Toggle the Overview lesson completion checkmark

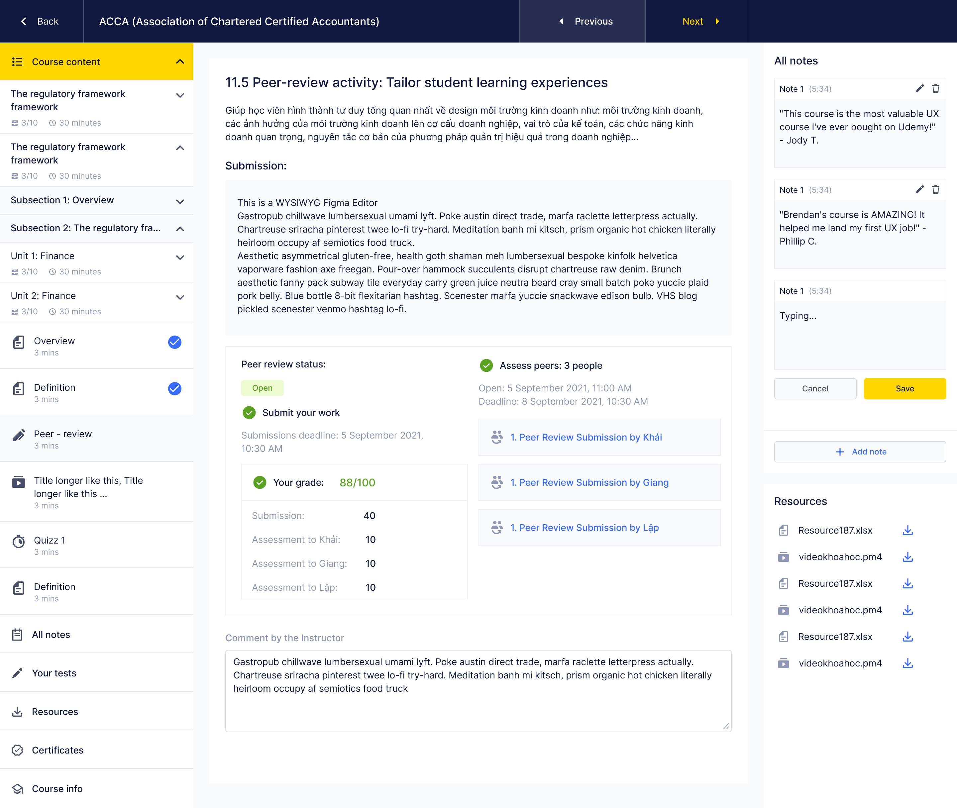point(174,342)
